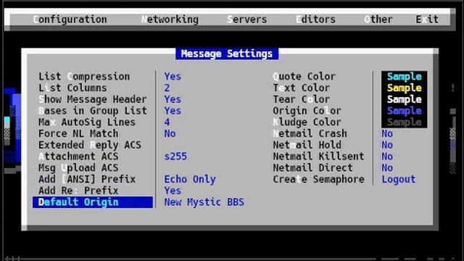Click gray Kludge Color Sample swatch
This screenshot has height=261, width=464.
click(x=405, y=123)
